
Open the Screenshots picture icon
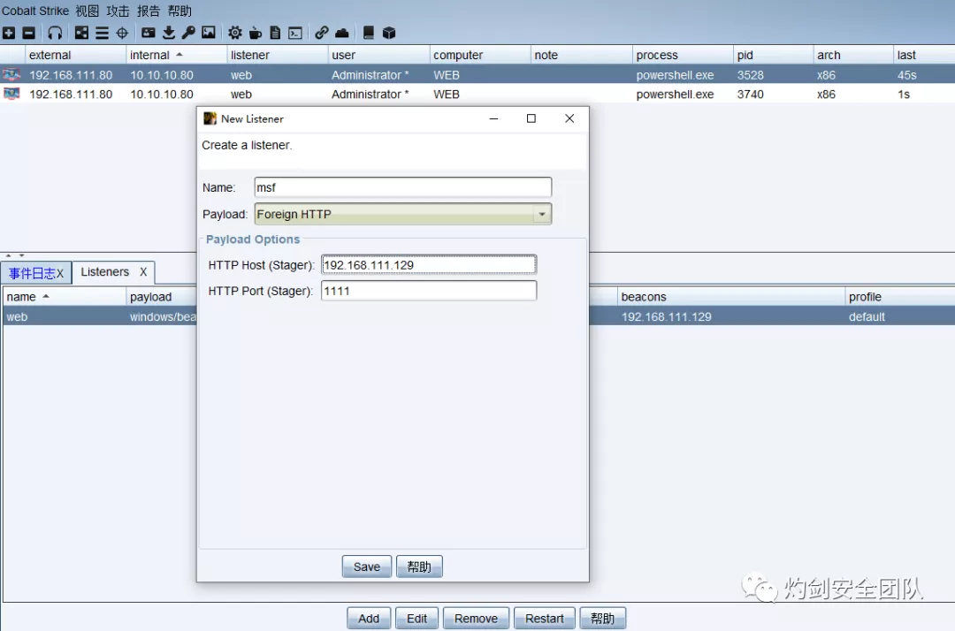(x=209, y=33)
